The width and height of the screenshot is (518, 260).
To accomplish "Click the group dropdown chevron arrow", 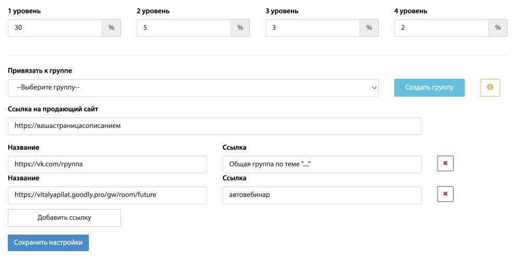I will pos(374,88).
